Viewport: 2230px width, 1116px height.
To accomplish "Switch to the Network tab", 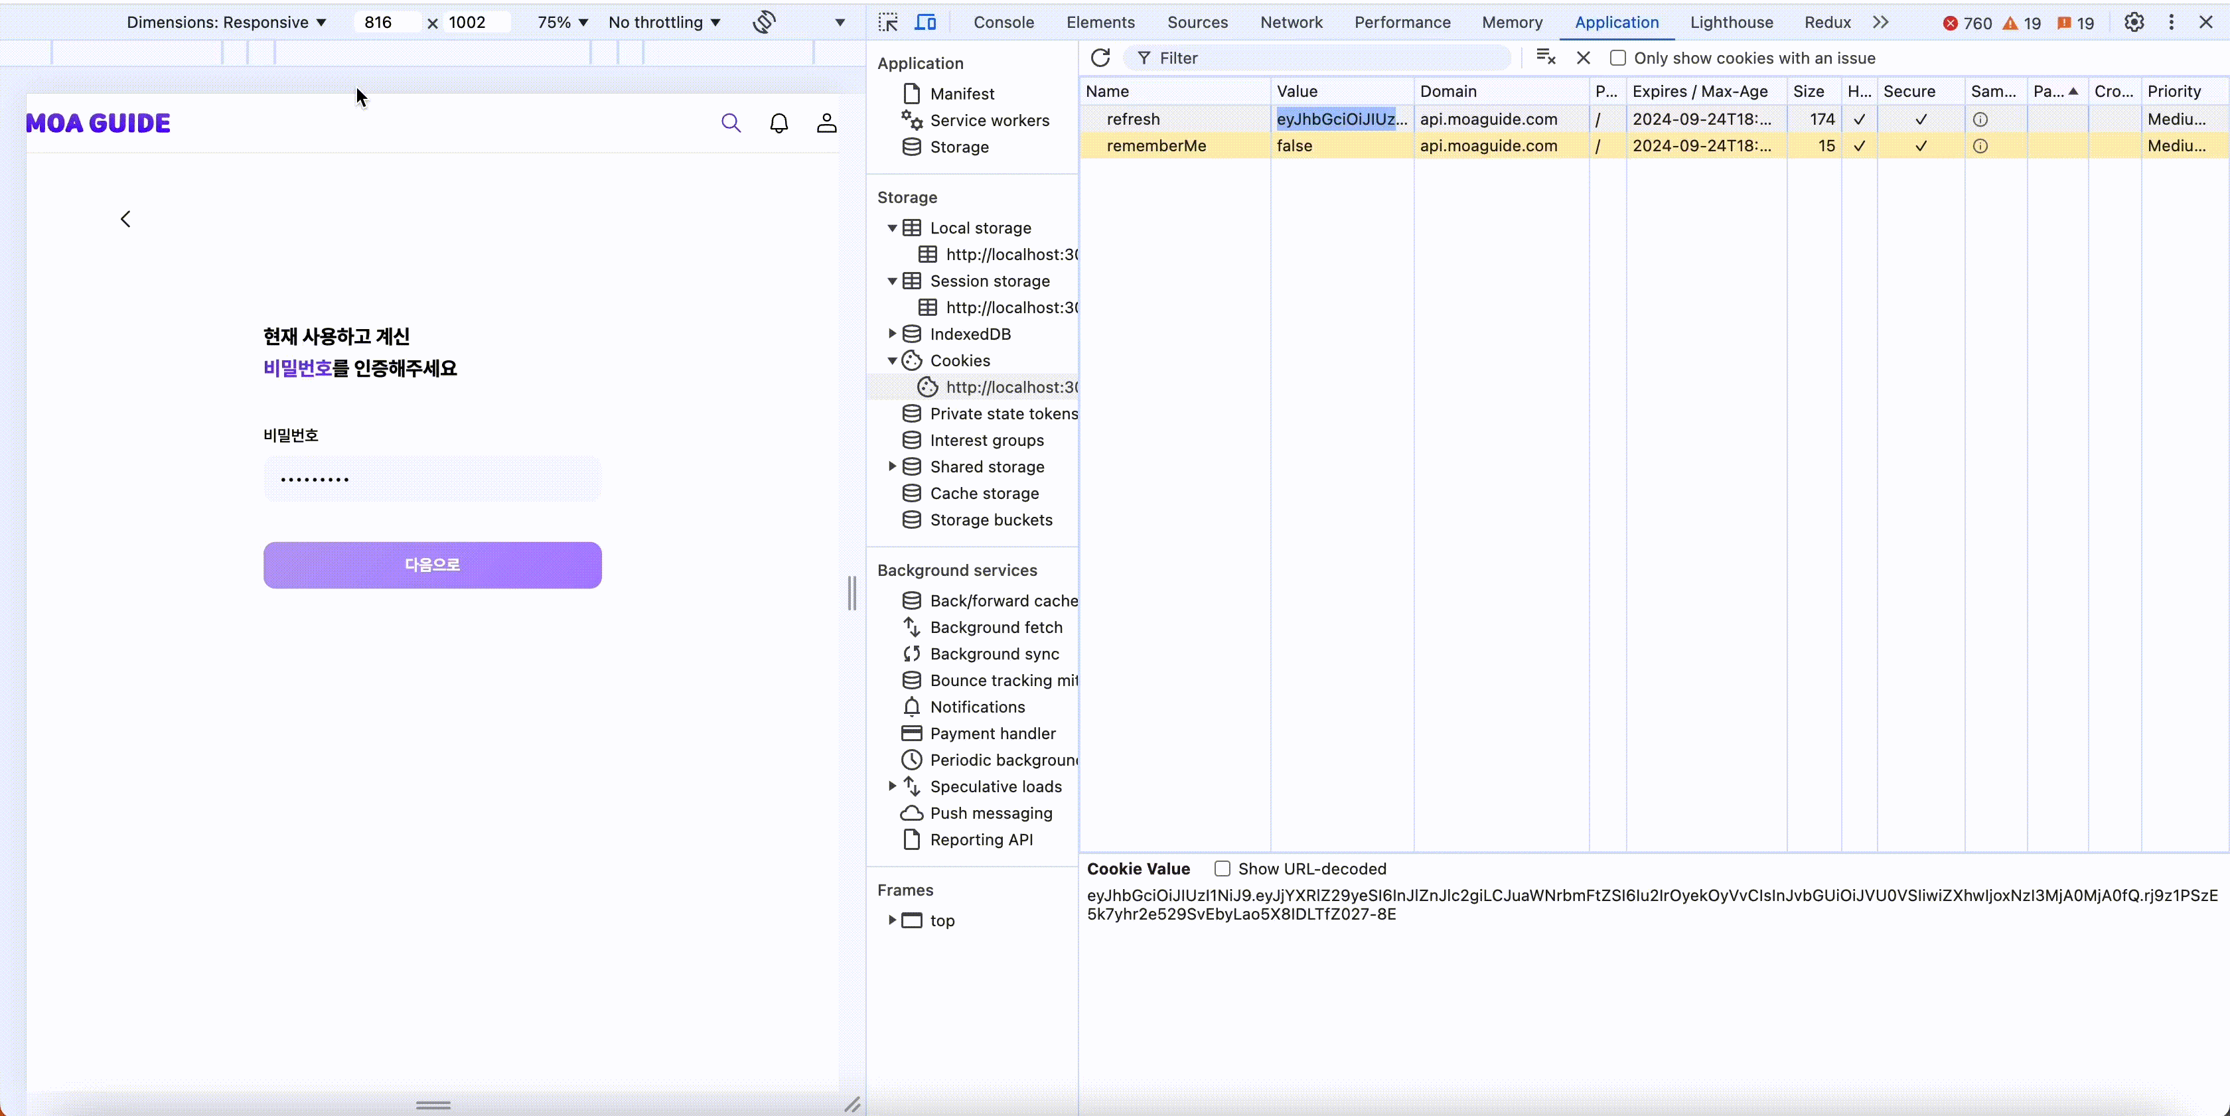I will click(x=1291, y=23).
